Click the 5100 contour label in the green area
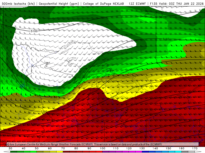 click(159, 17)
